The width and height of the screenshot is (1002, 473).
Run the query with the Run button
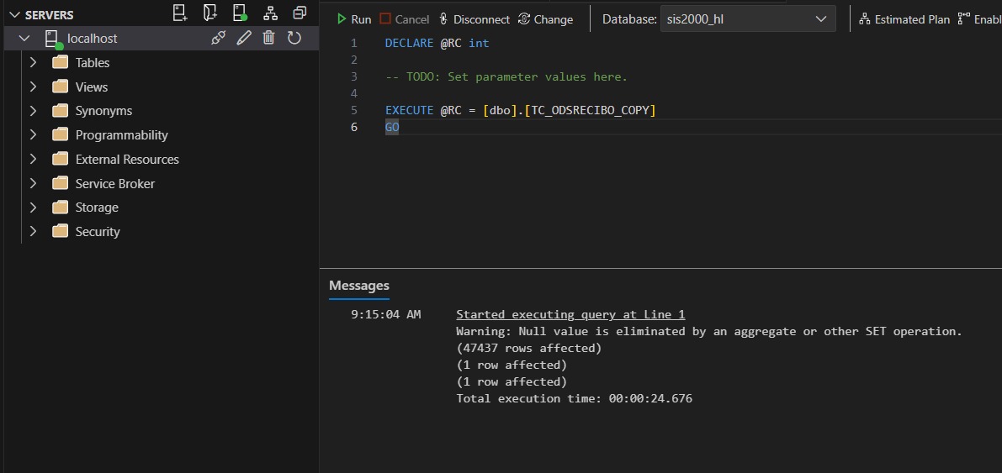click(353, 19)
